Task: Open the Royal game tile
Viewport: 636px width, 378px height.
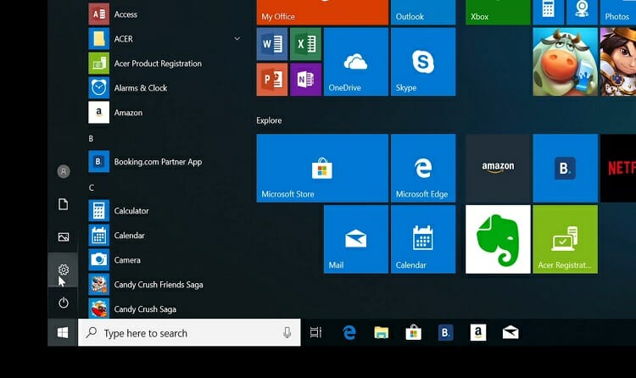Action: pyautogui.click(x=618, y=62)
